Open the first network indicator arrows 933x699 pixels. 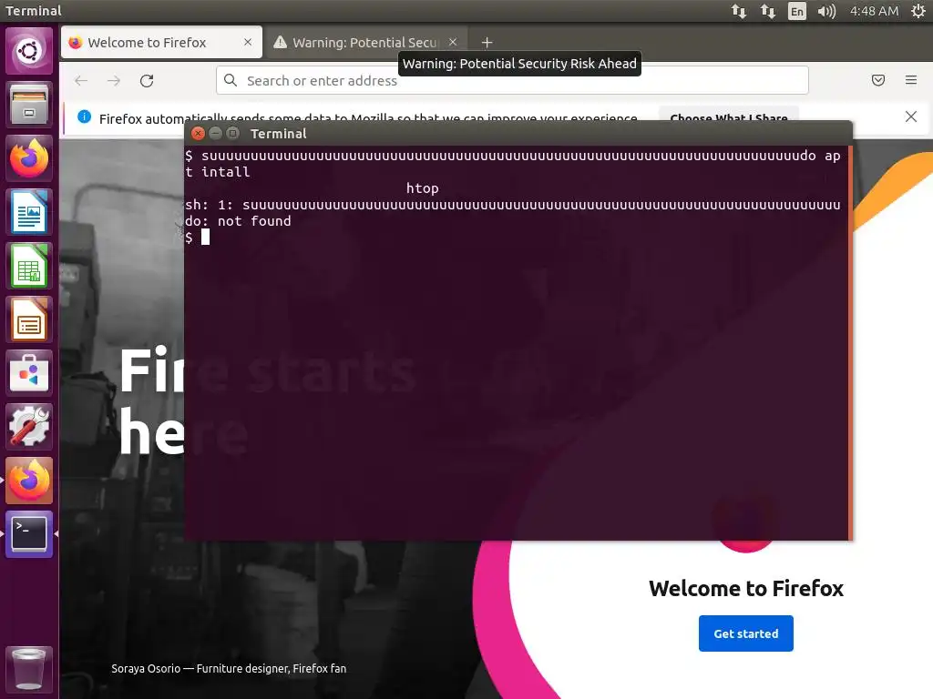pos(738,11)
